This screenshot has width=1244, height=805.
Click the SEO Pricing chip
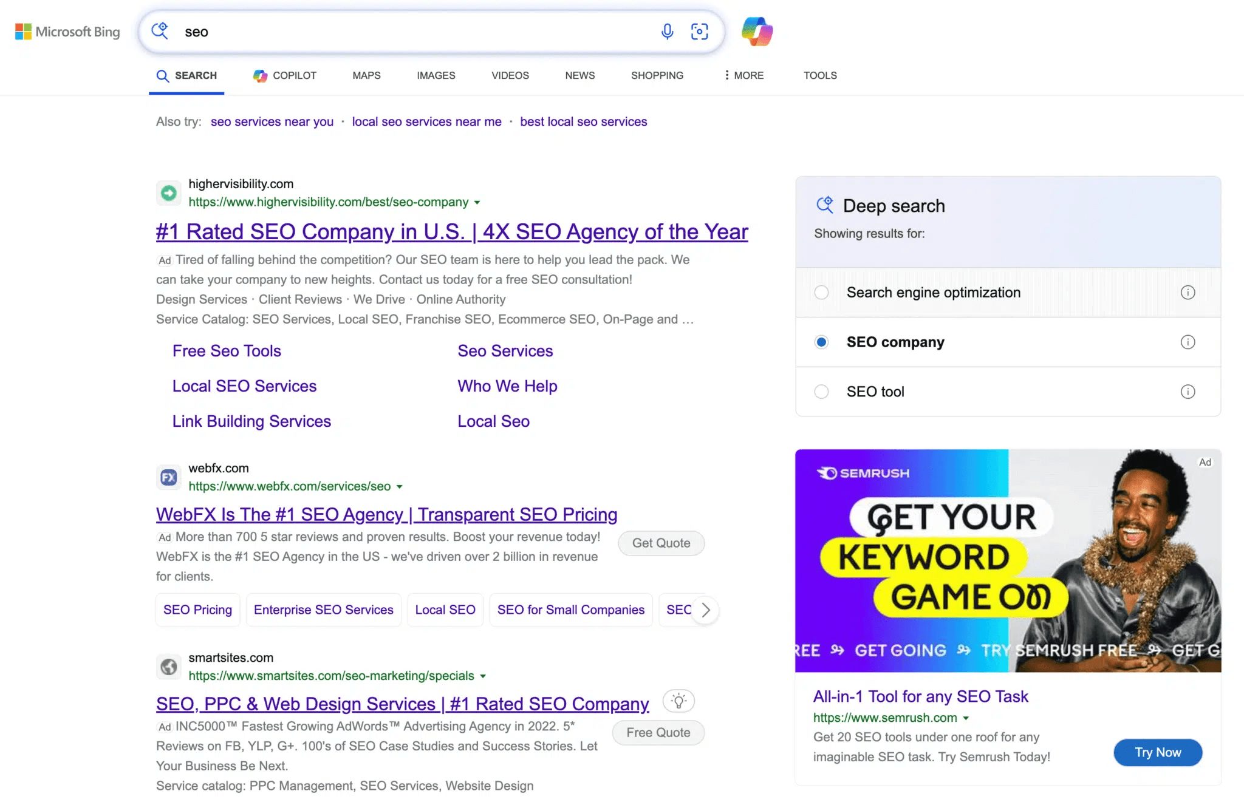(x=197, y=610)
